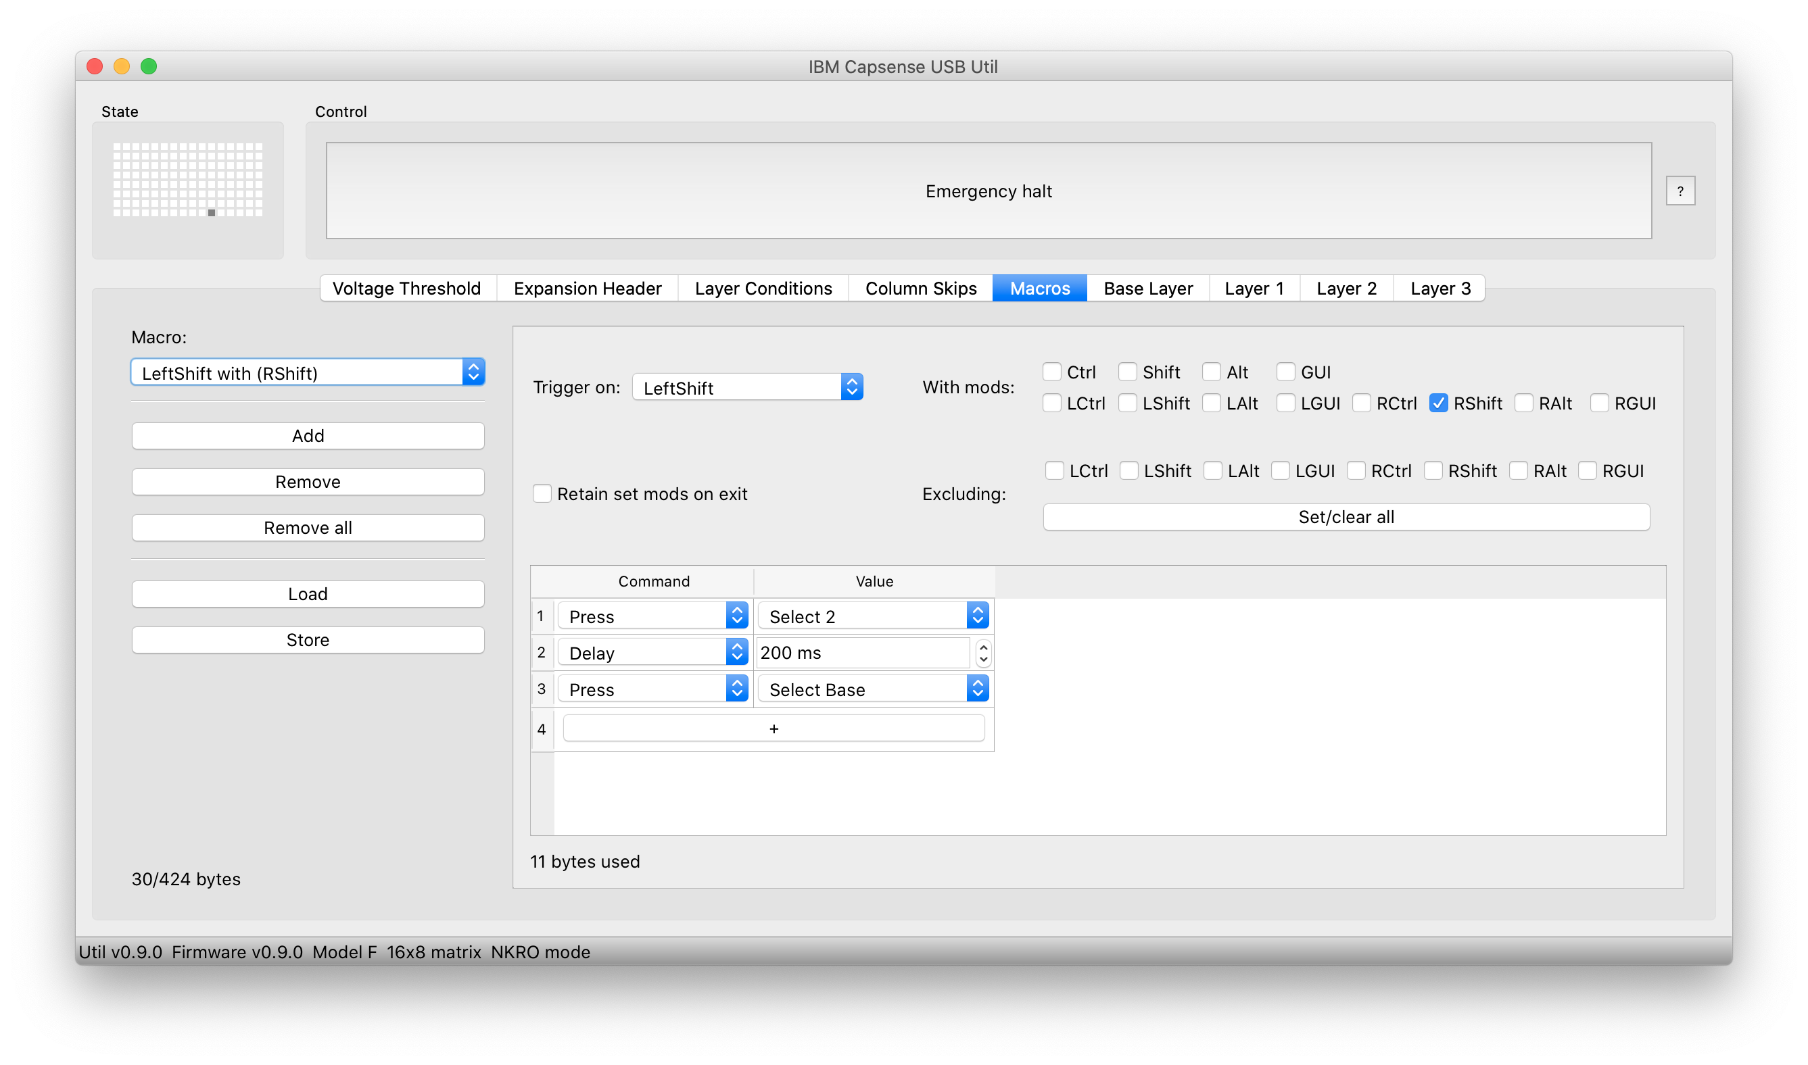This screenshot has height=1065, width=1808.
Task: Click the Set/clear all excluding button
Action: 1346,516
